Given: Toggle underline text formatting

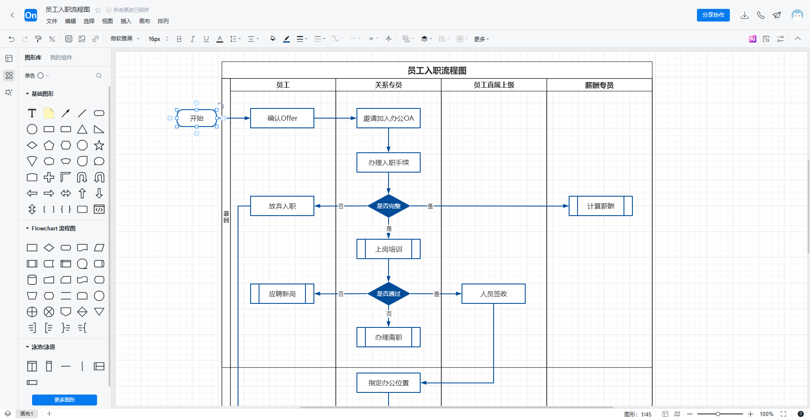Looking at the screenshot, I should pos(206,39).
